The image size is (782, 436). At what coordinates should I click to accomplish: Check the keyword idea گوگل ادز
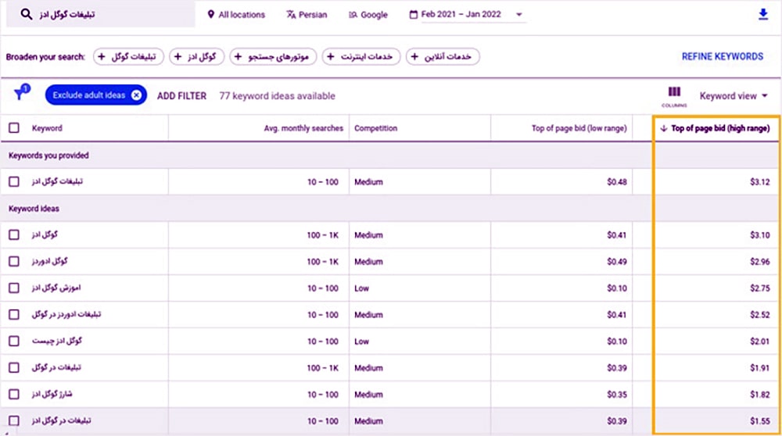pos(14,234)
